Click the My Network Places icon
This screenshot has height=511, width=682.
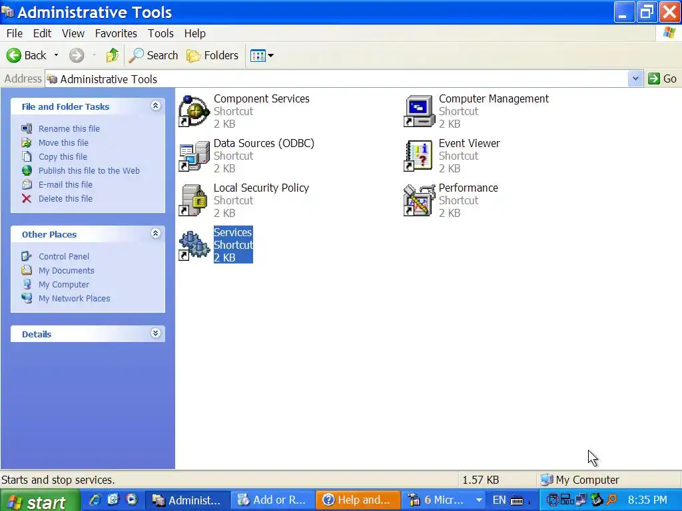[x=27, y=298]
